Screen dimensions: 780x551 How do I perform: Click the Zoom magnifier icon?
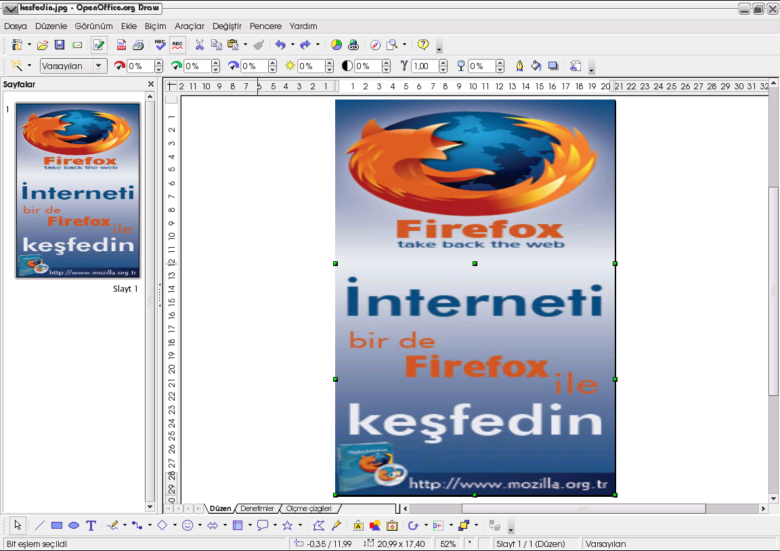pos(393,45)
